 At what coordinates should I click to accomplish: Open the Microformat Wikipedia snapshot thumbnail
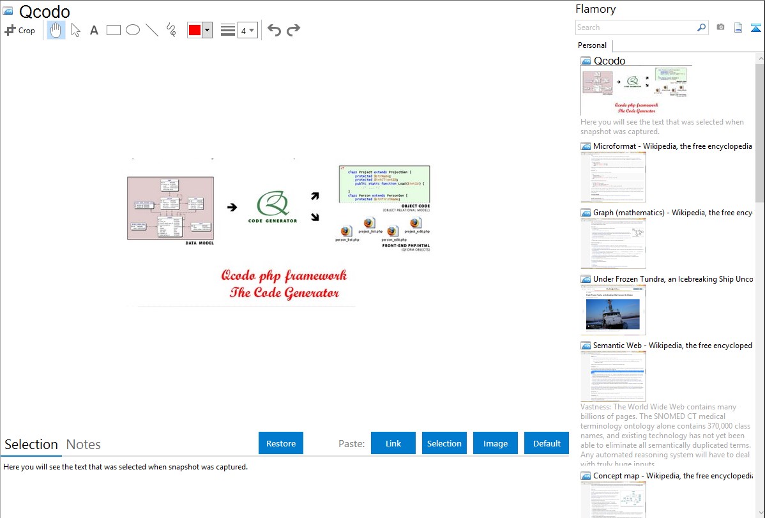click(x=613, y=177)
